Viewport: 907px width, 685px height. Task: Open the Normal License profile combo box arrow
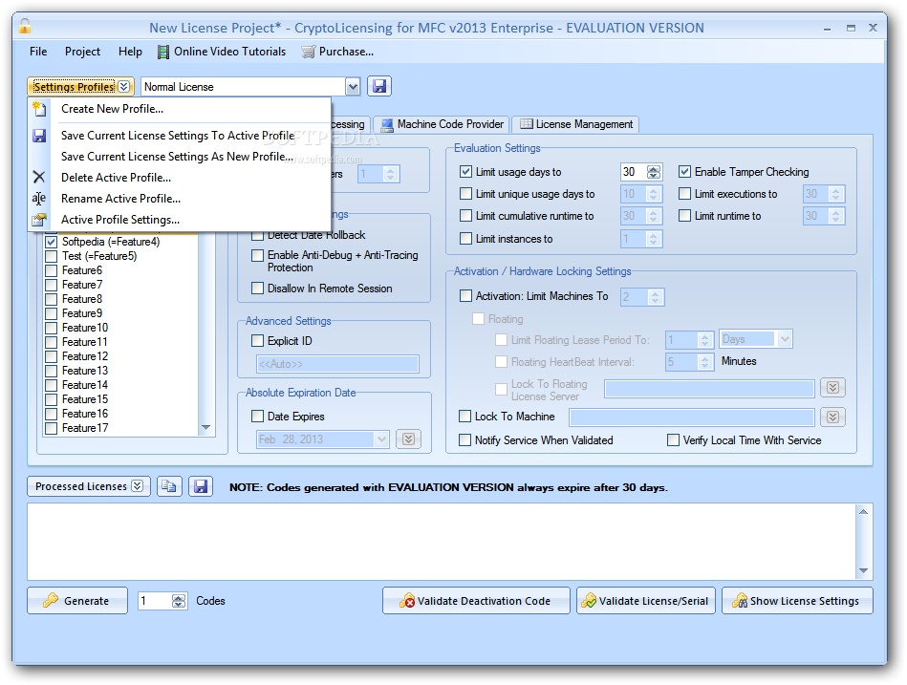(353, 87)
